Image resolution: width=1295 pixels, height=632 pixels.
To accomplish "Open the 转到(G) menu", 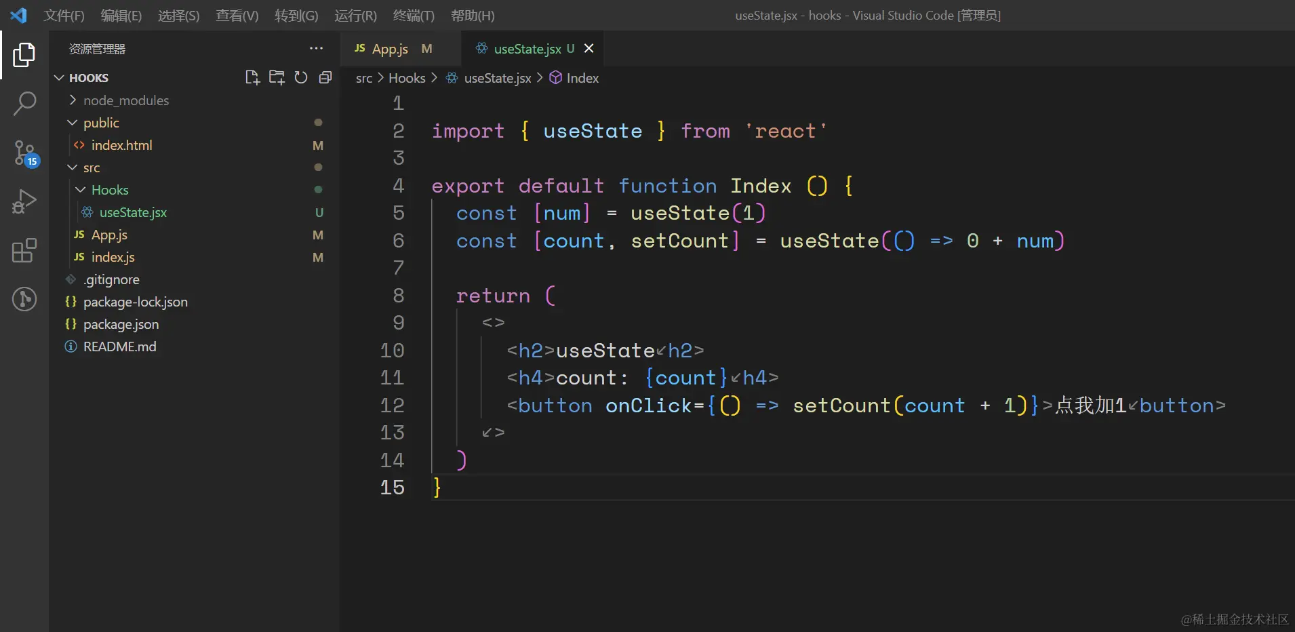I will click(x=296, y=16).
